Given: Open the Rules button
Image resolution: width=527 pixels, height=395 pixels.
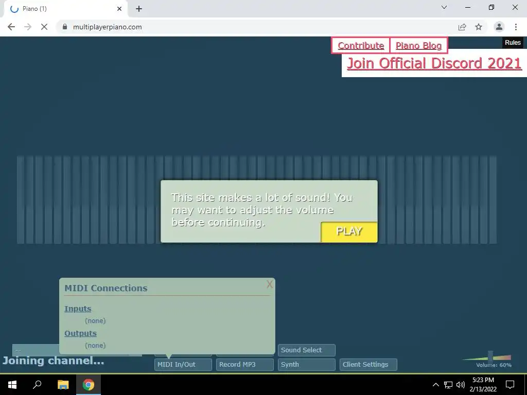Looking at the screenshot, I should (513, 43).
